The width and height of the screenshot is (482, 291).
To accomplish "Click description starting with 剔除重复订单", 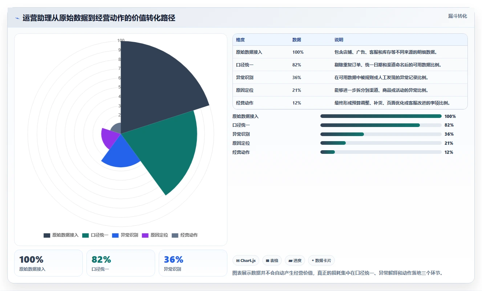I will click(388, 65).
